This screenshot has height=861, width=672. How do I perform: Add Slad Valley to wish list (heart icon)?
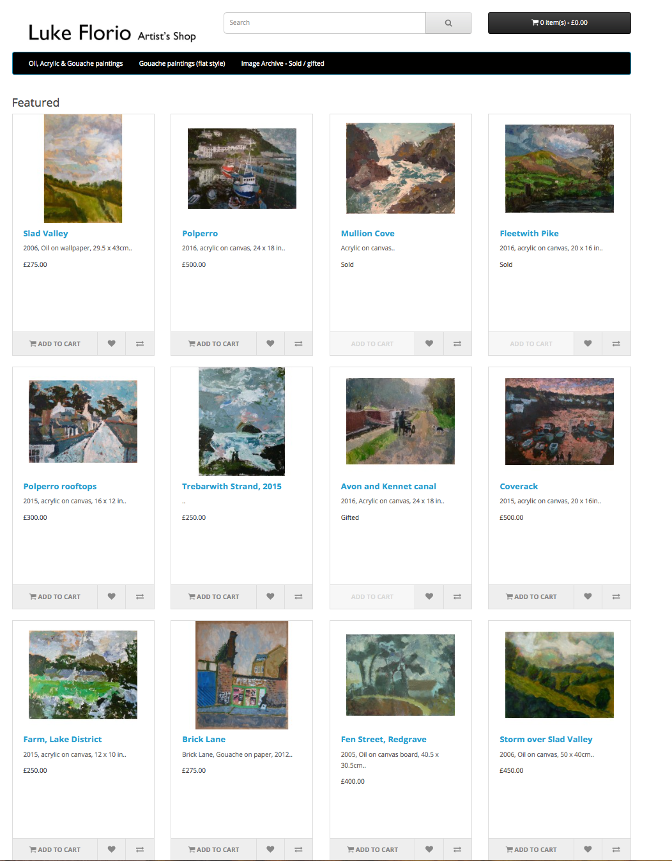(112, 344)
